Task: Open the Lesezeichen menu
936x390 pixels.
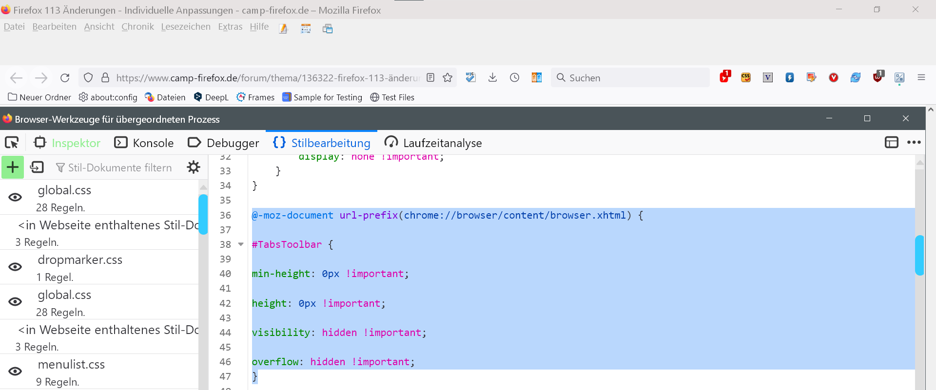Action: pyautogui.click(x=186, y=27)
